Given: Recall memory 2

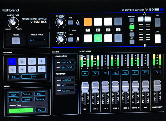Looking at the screenshot, I should coord(22,61).
